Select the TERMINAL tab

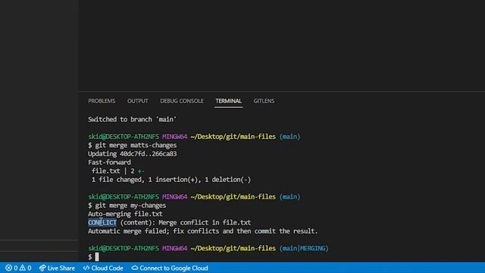[x=229, y=101]
